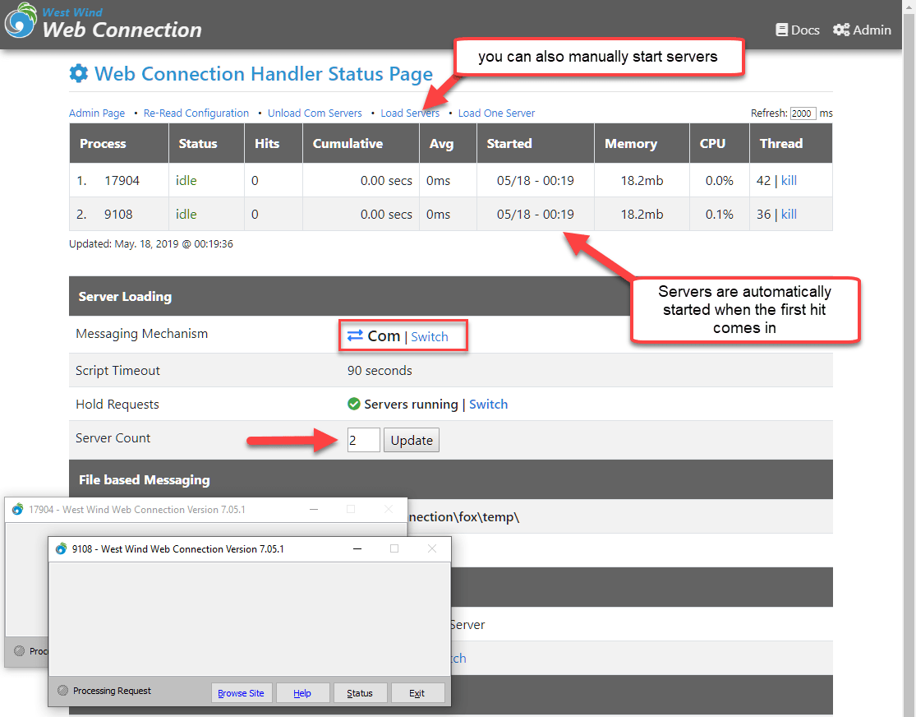
Task: Click the Load Servers link
Action: pyautogui.click(x=410, y=113)
